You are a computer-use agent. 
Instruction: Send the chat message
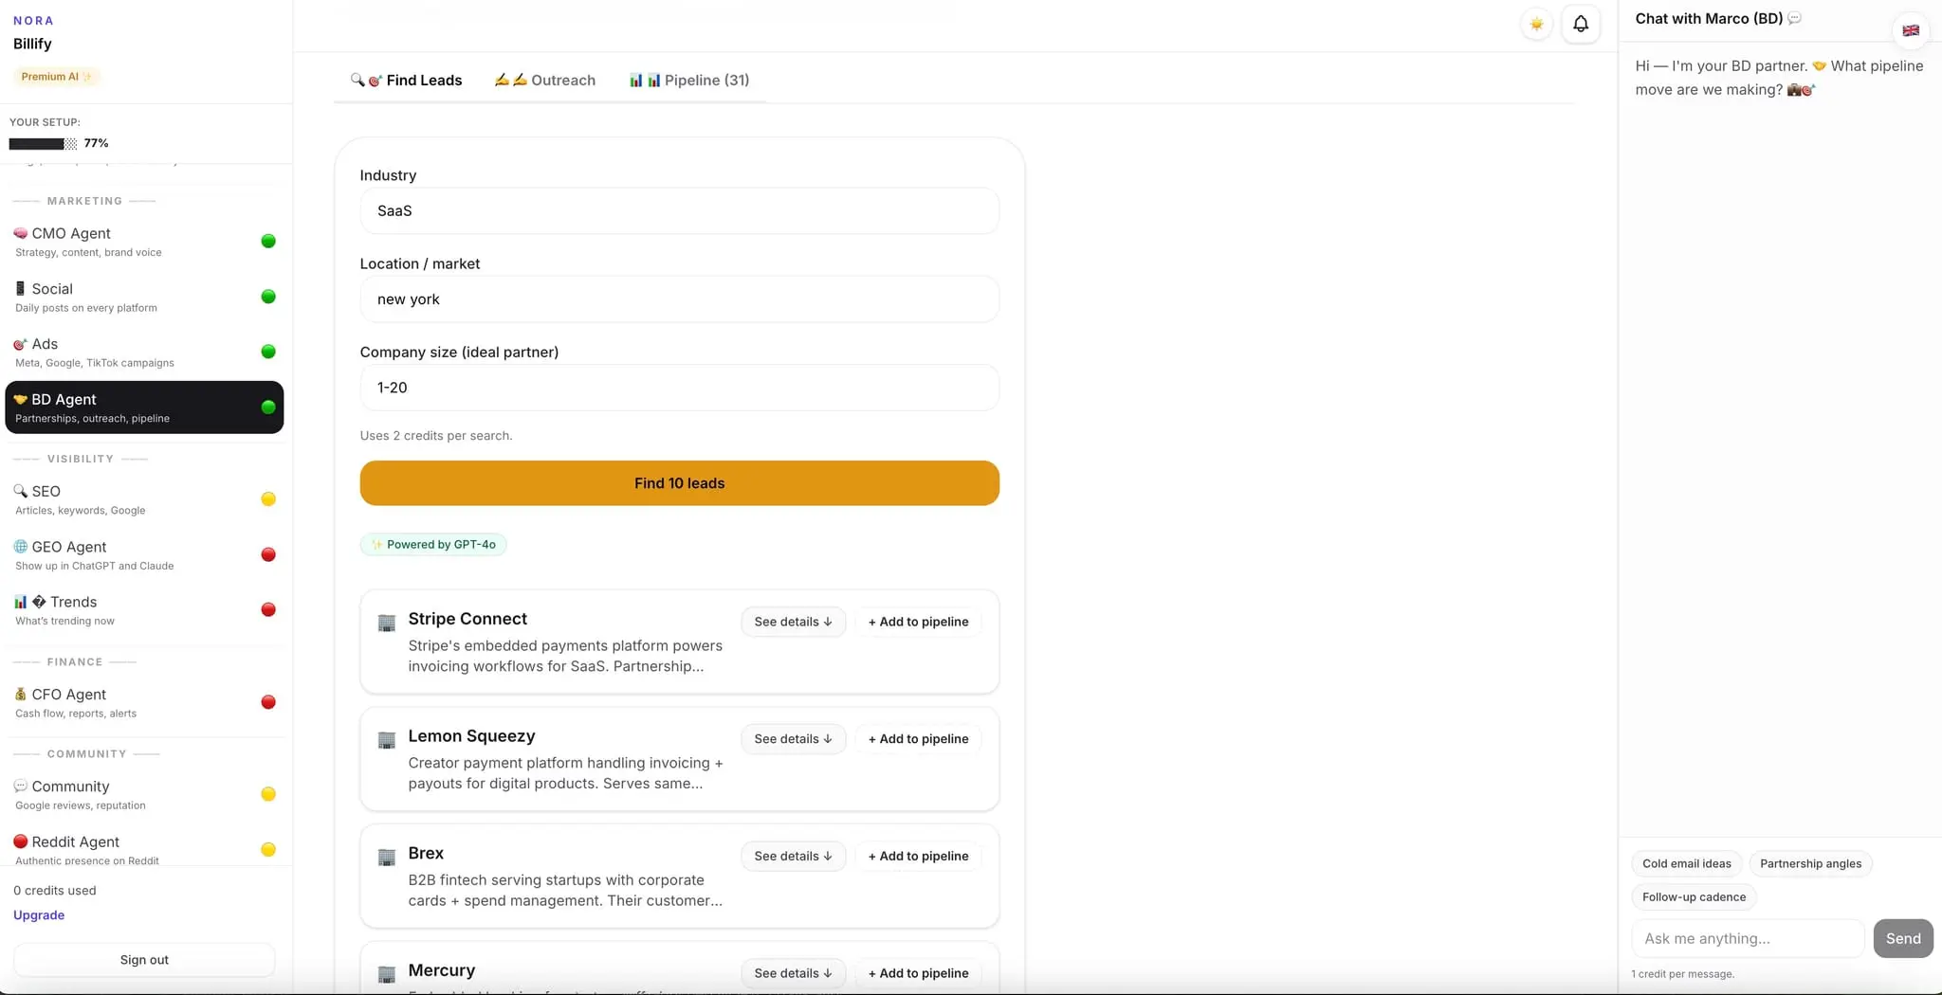point(1903,938)
